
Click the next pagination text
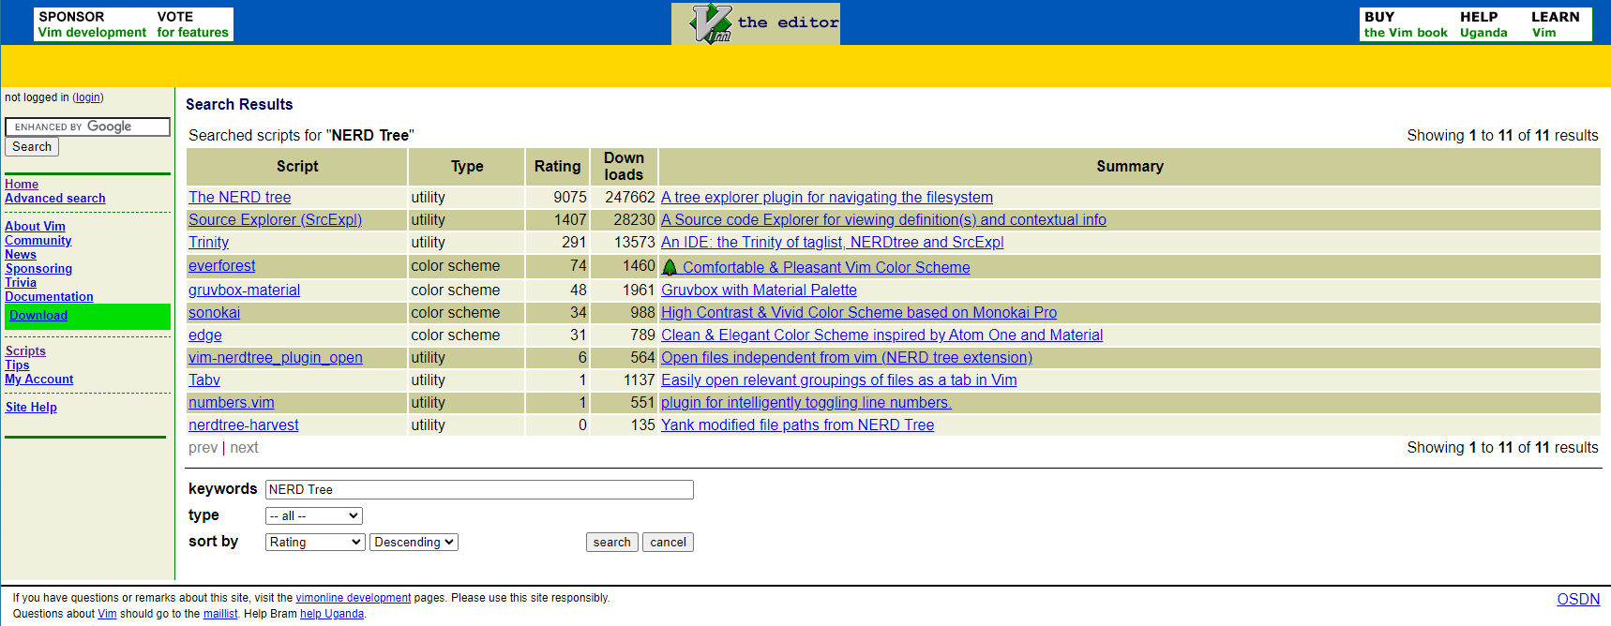click(244, 448)
